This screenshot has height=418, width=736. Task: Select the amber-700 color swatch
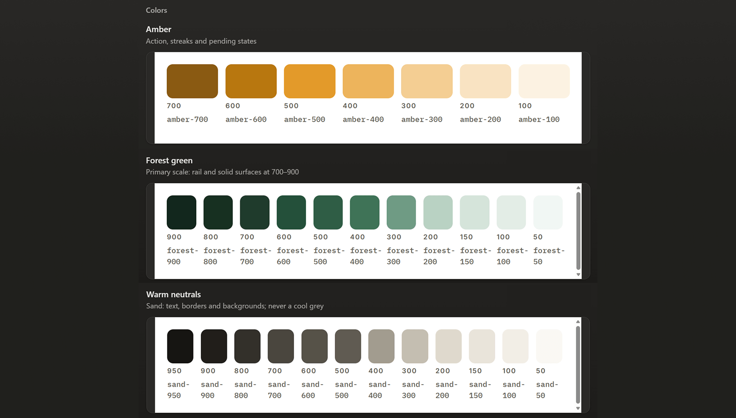point(192,81)
